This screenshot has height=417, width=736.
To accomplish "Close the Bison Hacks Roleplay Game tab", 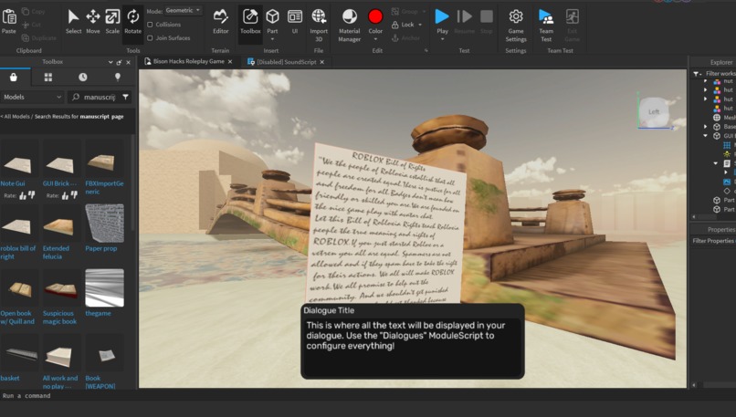I will 230,62.
